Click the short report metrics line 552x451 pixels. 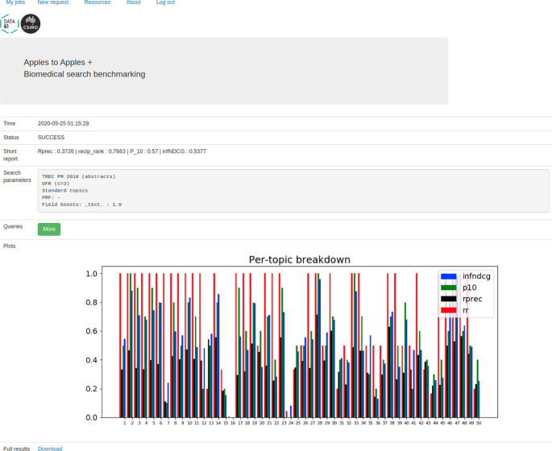click(x=122, y=151)
